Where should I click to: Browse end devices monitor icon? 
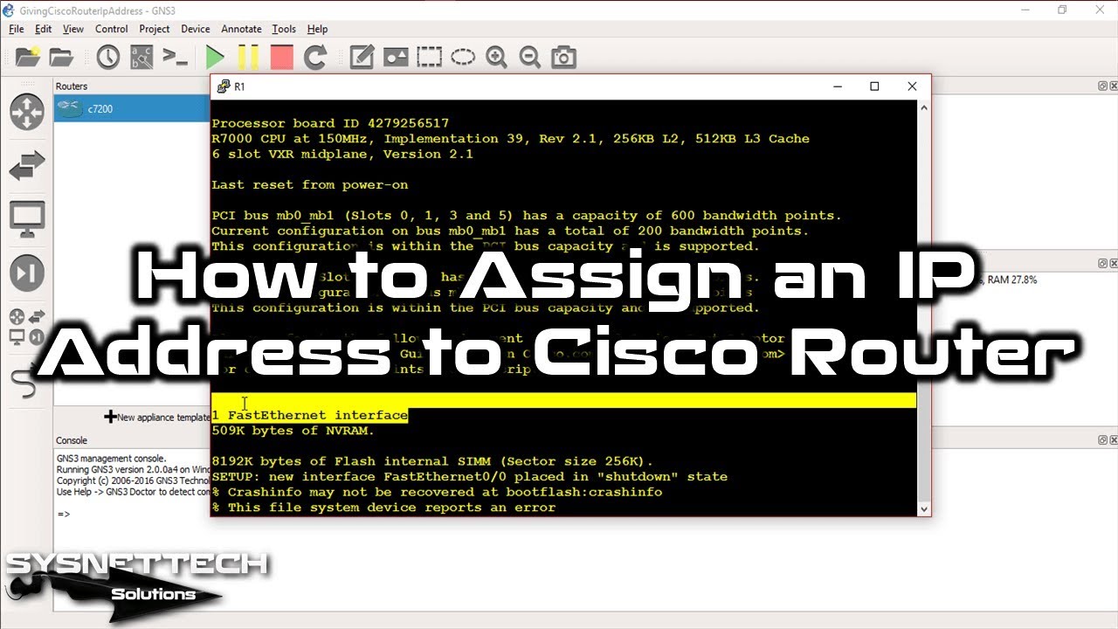(x=27, y=218)
